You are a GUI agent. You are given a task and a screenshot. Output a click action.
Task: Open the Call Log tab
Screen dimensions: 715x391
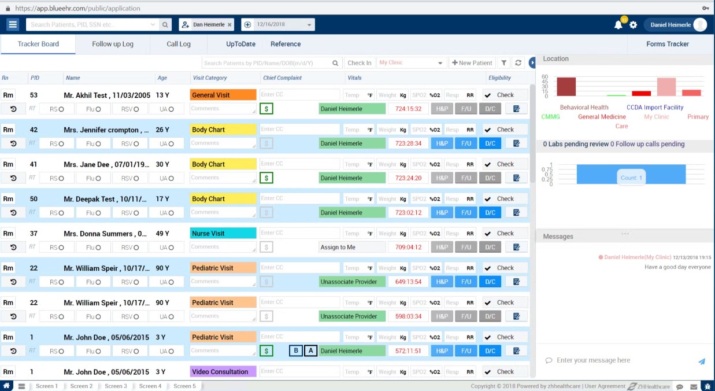point(179,44)
